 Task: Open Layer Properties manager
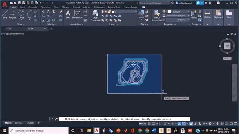point(95,16)
